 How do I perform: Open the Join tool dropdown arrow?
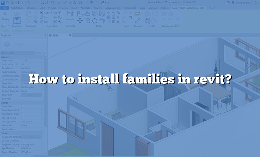point(50,22)
